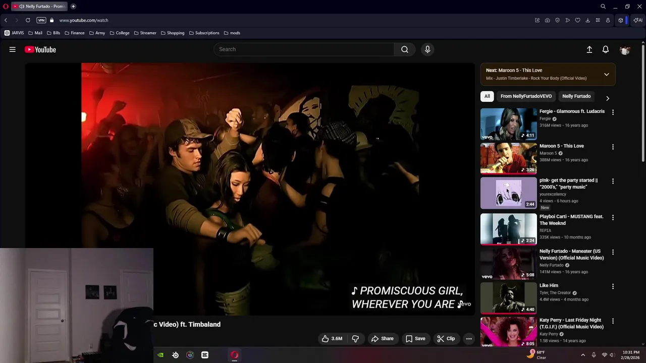Expand the Next: Maroon 5 mix queue
The height and width of the screenshot is (363, 646).
pos(606,75)
